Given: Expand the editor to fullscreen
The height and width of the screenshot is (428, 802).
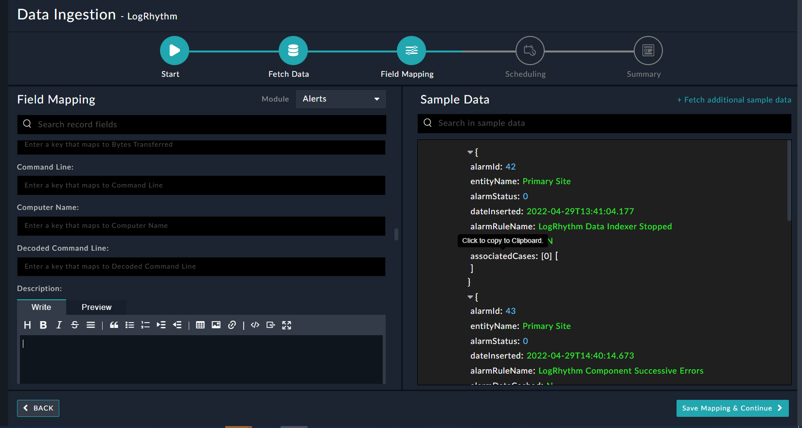Looking at the screenshot, I should (x=286, y=325).
